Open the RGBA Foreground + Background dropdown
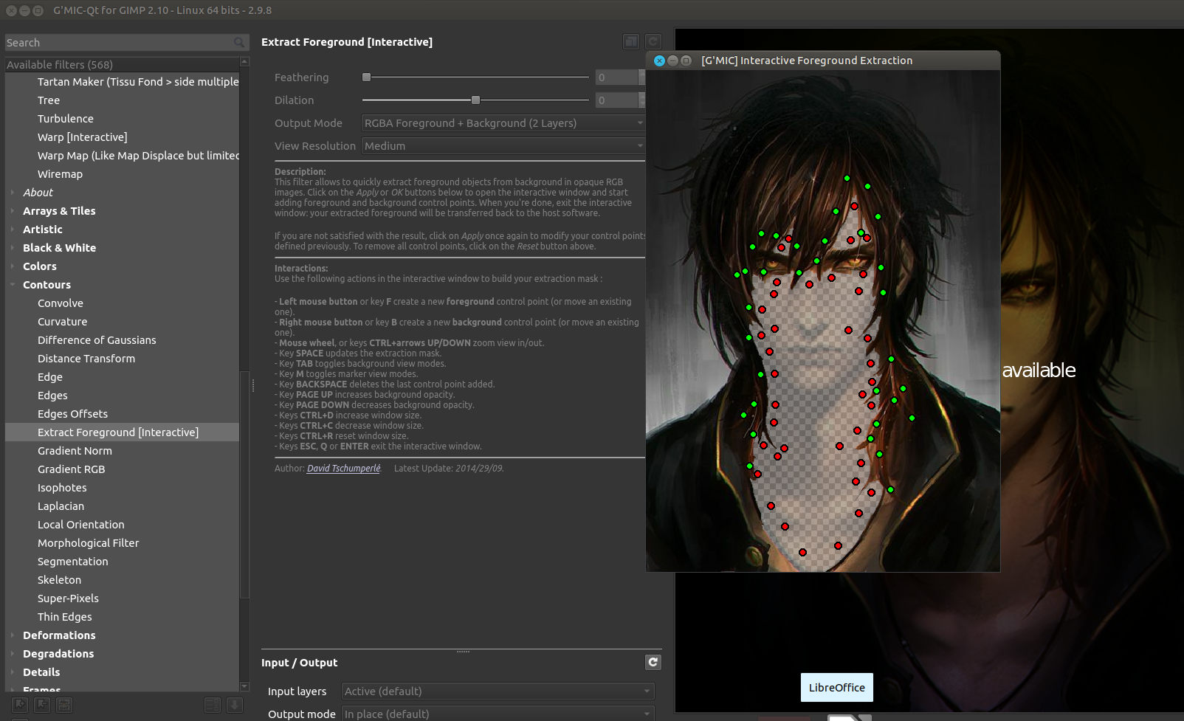The height and width of the screenshot is (721, 1184). [503, 123]
